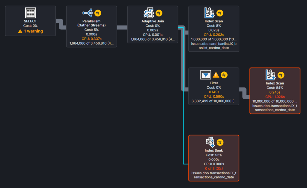Click parallel badge on Adaptive Join
The image size is (307, 188).
pyautogui.click(x=159, y=13)
